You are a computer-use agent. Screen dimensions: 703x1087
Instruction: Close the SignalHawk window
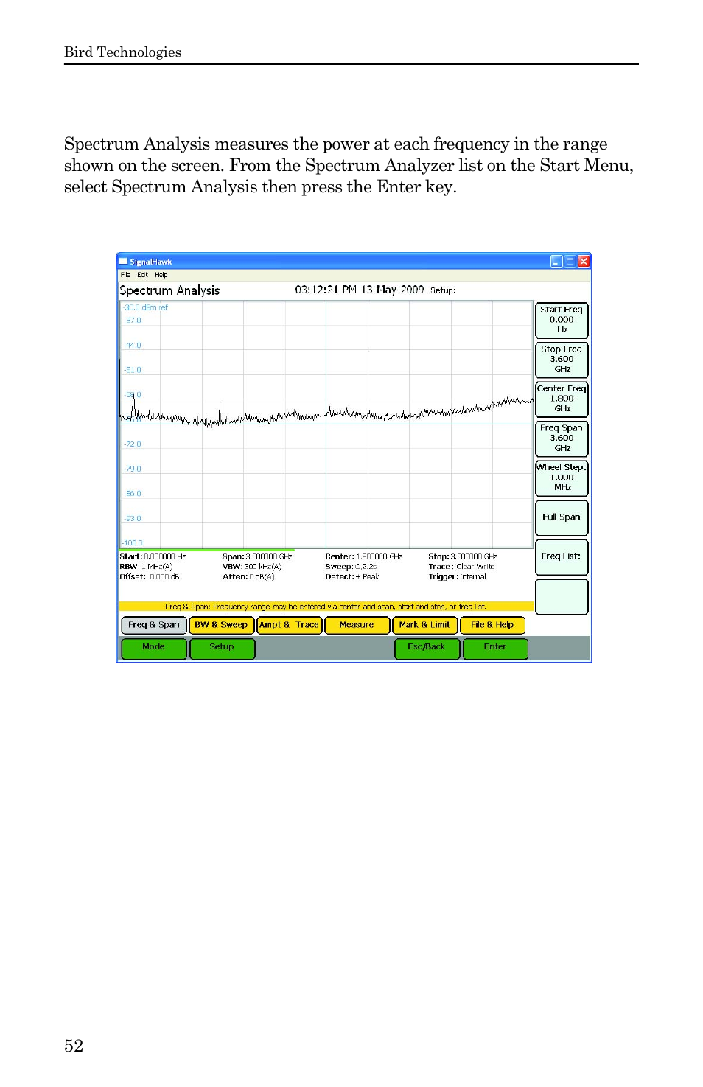(x=584, y=261)
